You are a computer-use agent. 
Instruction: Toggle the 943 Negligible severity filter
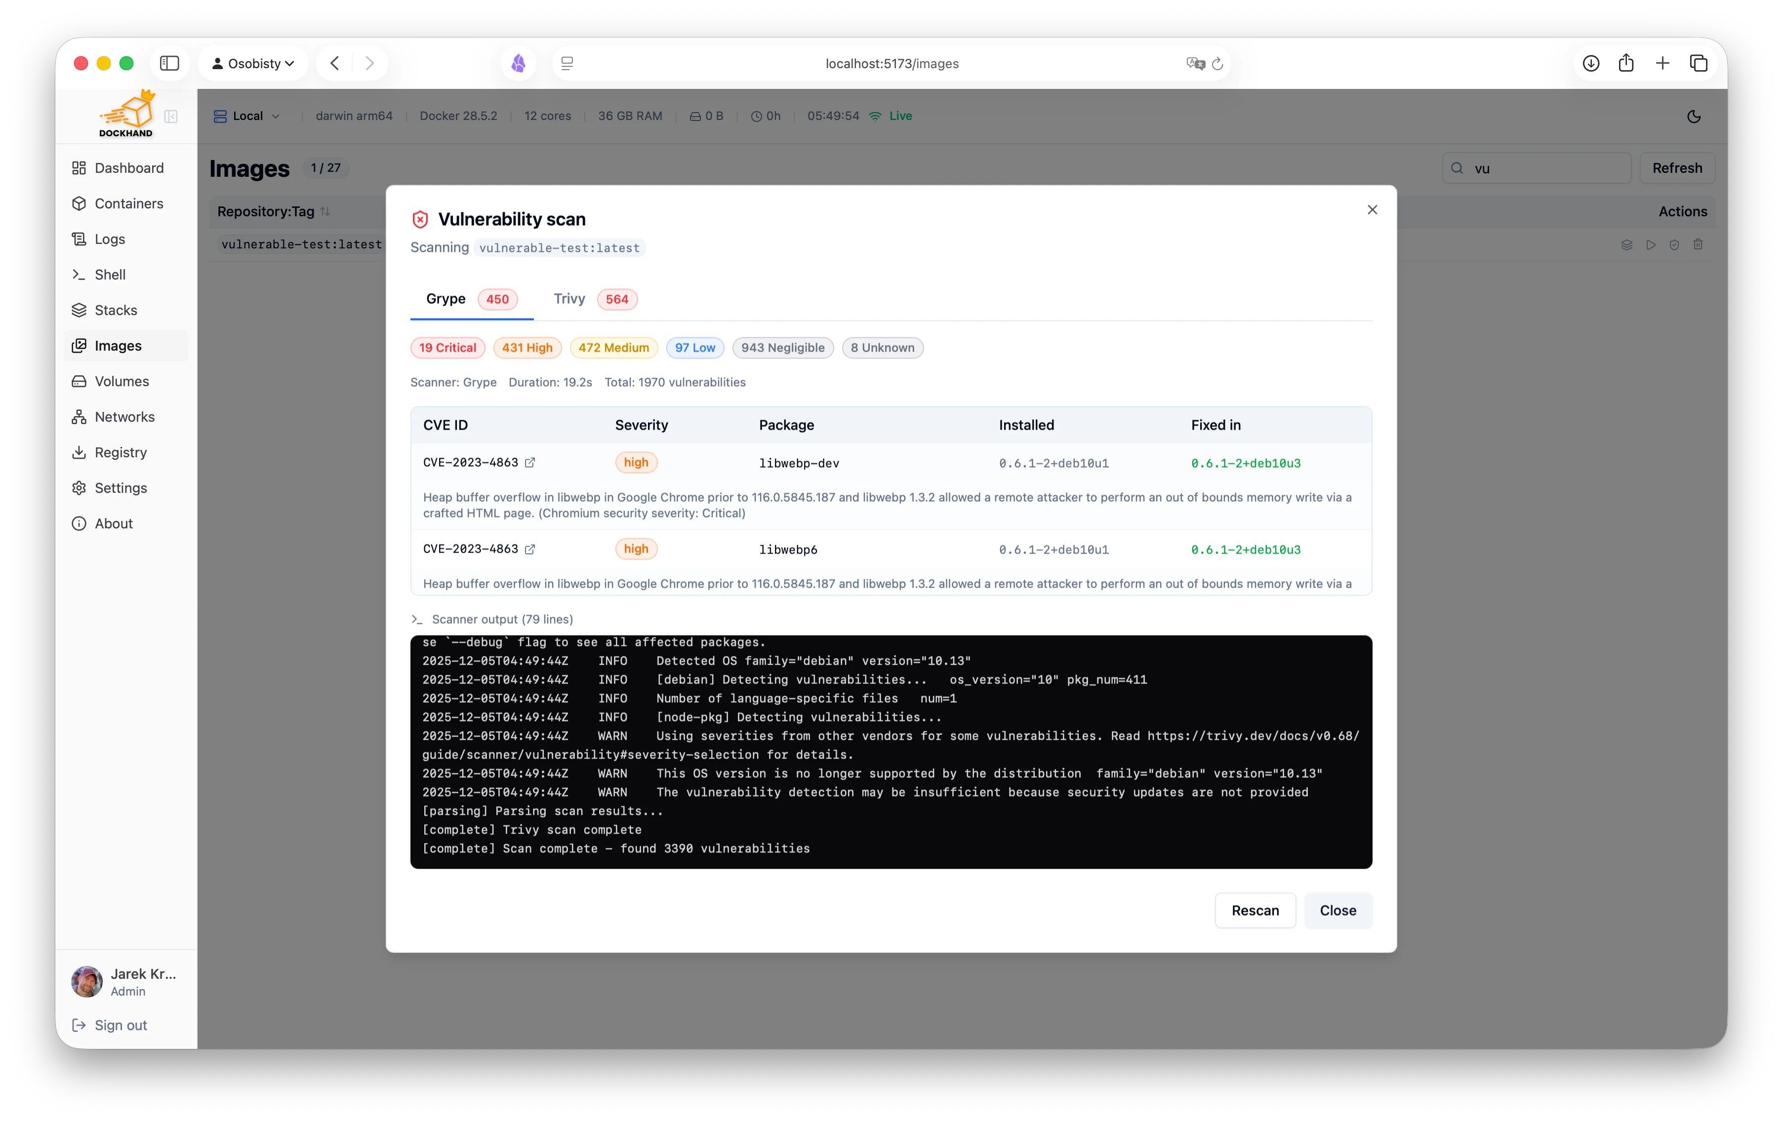(x=783, y=347)
